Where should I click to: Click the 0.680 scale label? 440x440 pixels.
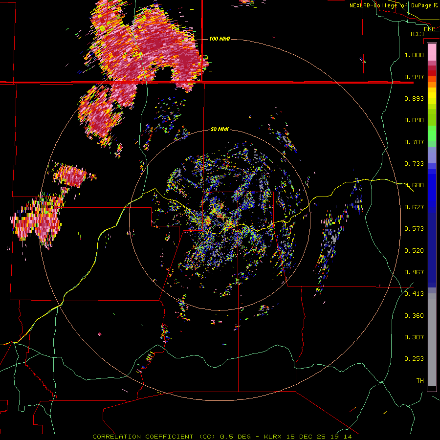point(414,185)
